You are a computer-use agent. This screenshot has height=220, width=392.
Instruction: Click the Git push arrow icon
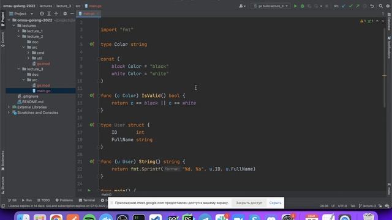point(358,6)
